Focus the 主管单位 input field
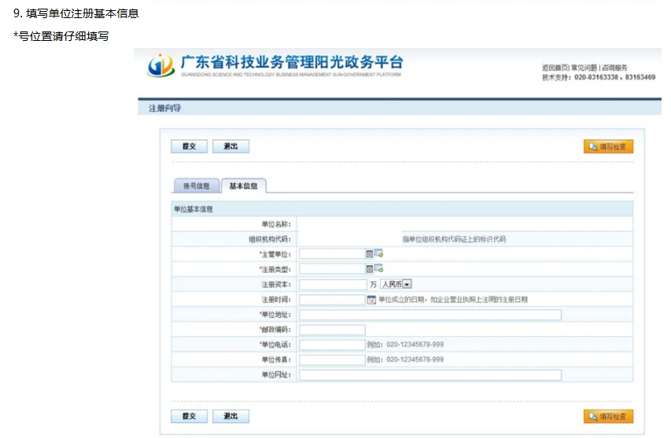Image resolution: width=671 pixels, height=438 pixels. click(332, 254)
